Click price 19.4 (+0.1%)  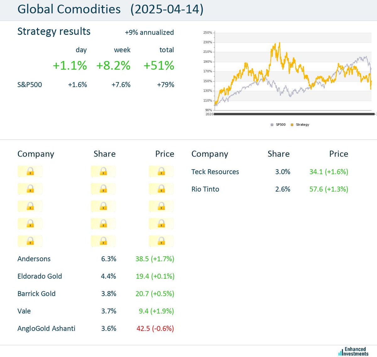point(155,276)
